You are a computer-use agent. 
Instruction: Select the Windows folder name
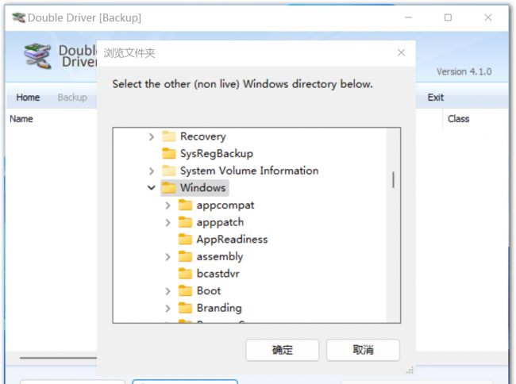pyautogui.click(x=202, y=188)
